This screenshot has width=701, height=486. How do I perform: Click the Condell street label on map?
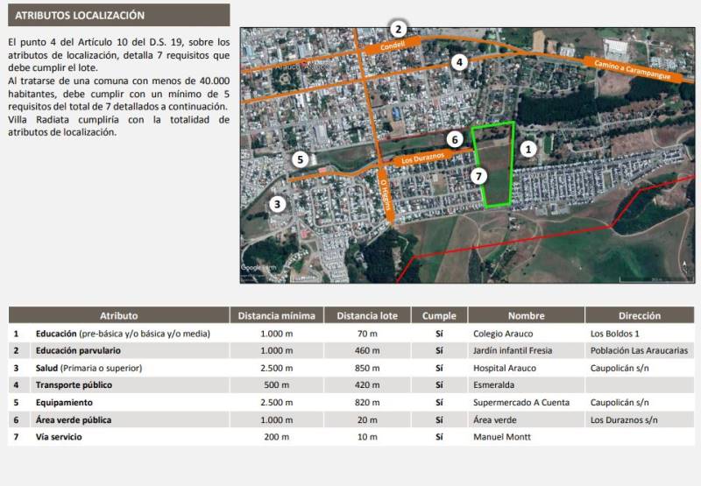393,46
